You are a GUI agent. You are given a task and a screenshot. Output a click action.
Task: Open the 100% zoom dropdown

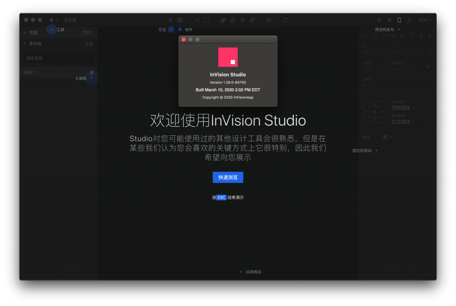coord(425,20)
